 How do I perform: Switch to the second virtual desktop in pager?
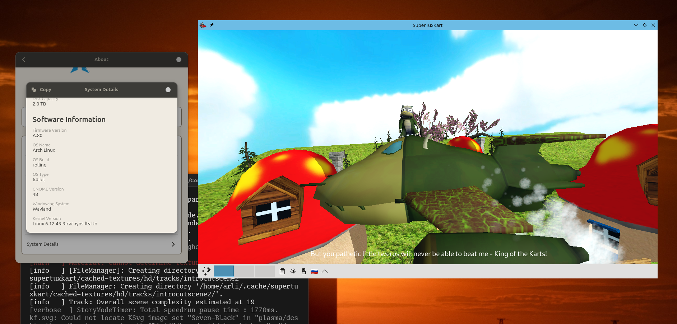point(244,271)
